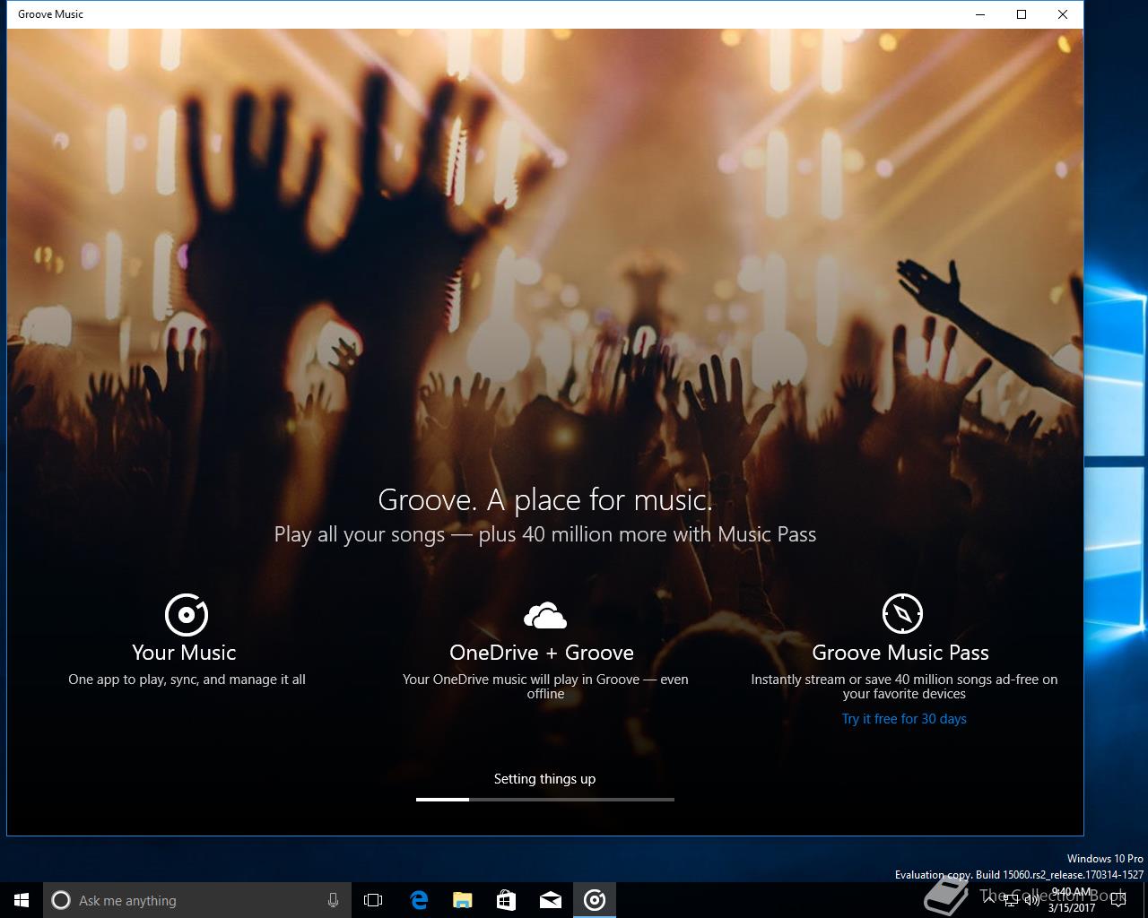Open File Explorer from the taskbar
Viewport: 1148px width, 918px height.
click(x=462, y=900)
